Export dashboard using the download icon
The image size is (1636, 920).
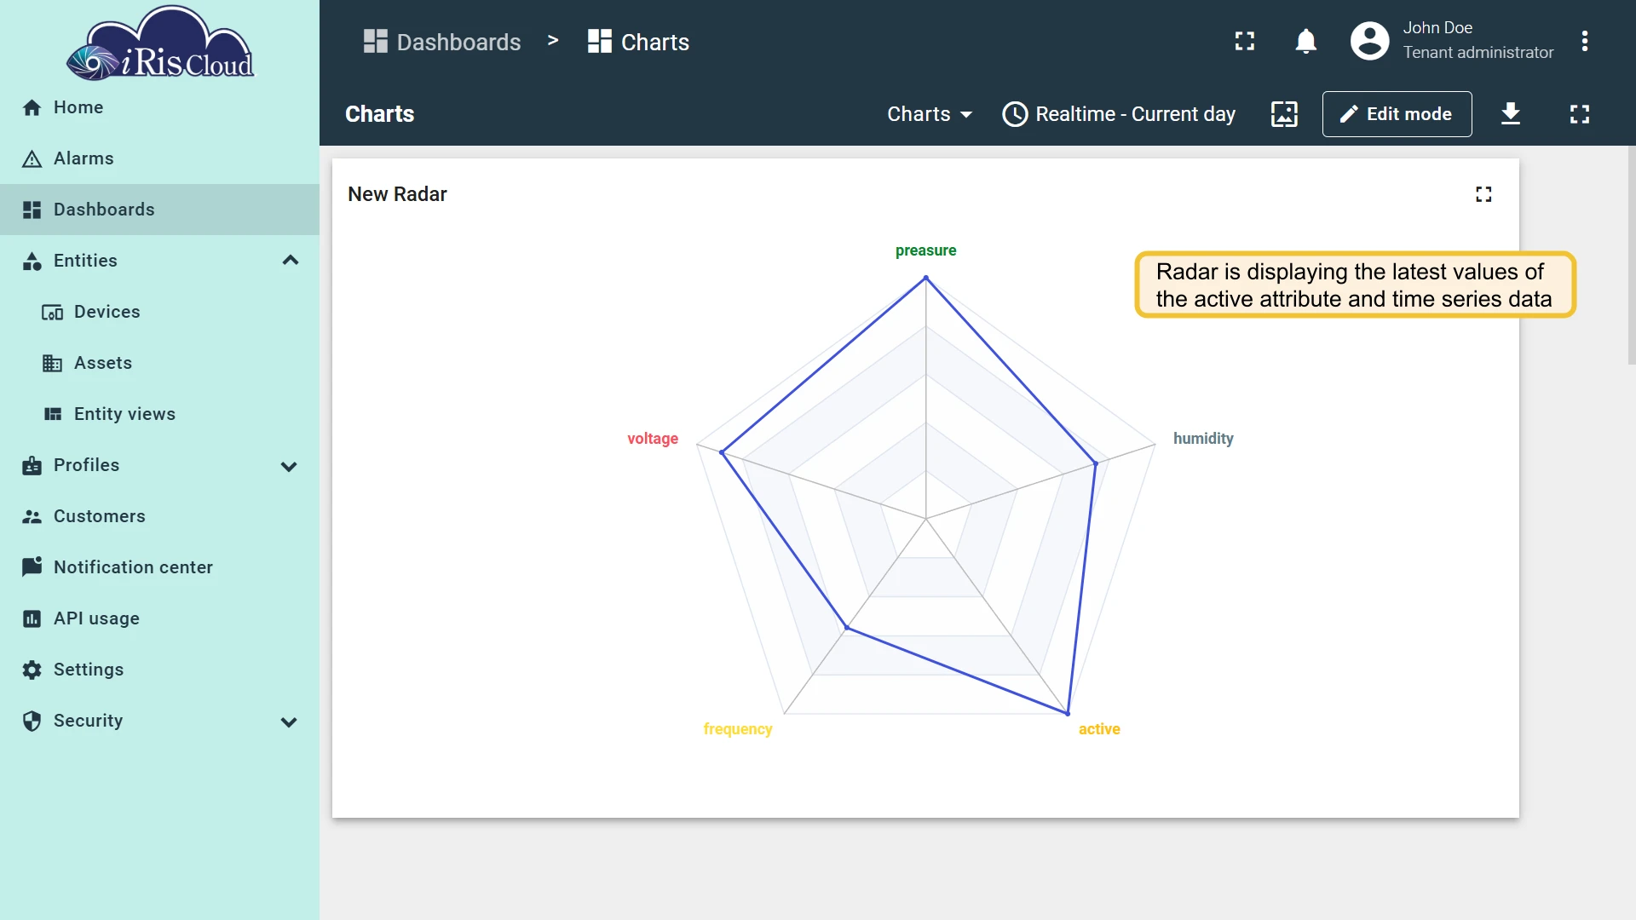(1511, 114)
